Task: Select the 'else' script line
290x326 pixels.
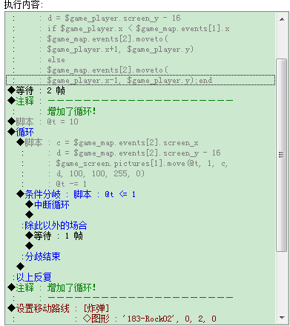Action: pos(56,60)
